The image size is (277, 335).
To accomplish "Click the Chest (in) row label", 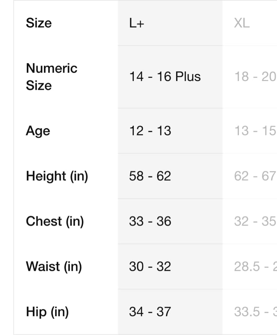I will (55, 221).
